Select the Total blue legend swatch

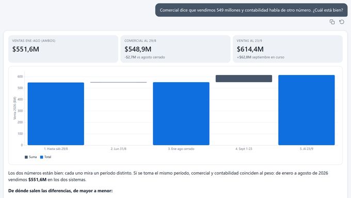pyautogui.click(x=41, y=157)
